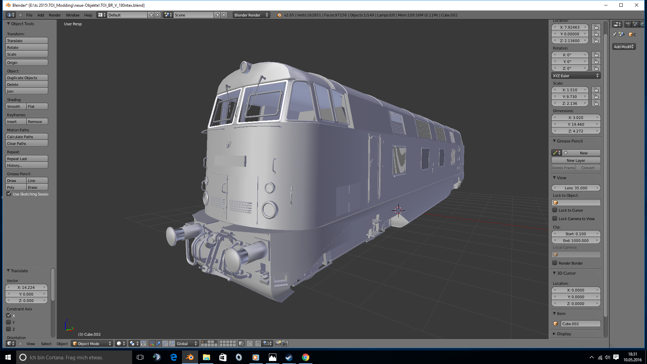Expand the Display panel
This screenshot has height=364, width=647.
(x=564, y=334)
